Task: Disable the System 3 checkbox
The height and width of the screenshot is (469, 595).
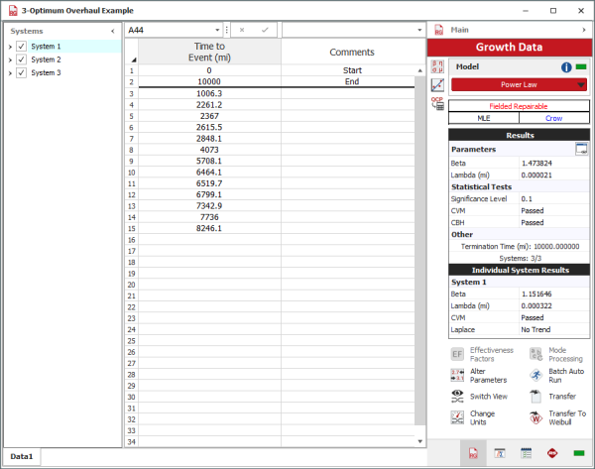Action: coord(21,72)
